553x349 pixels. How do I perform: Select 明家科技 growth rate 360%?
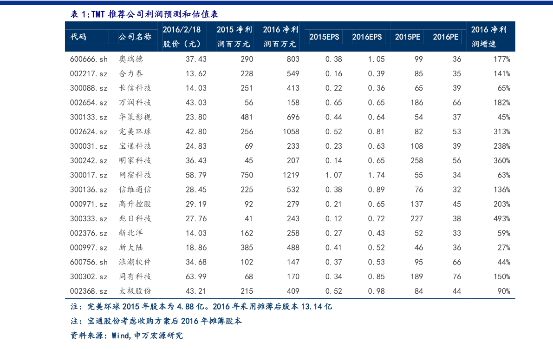pyautogui.click(x=501, y=161)
